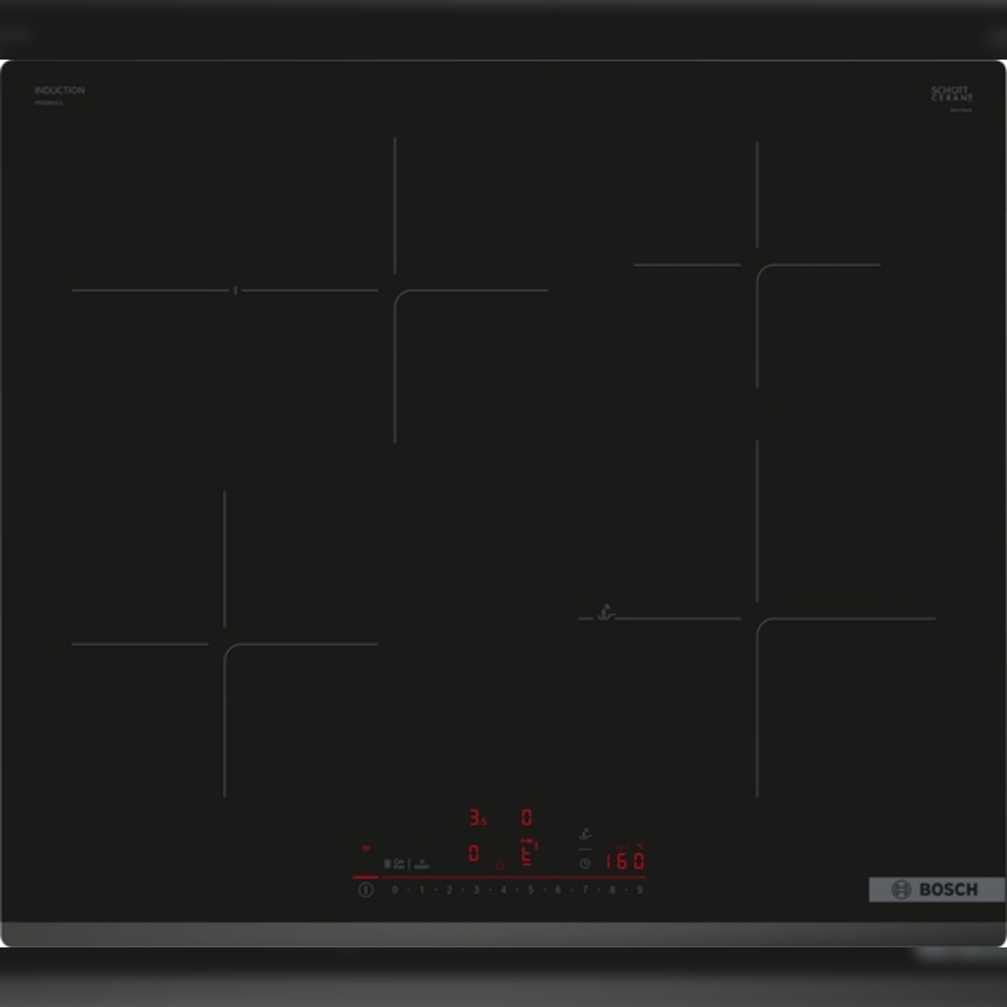The height and width of the screenshot is (1007, 1007).
Task: Click the Schott Ceran logo
Action: point(952,94)
